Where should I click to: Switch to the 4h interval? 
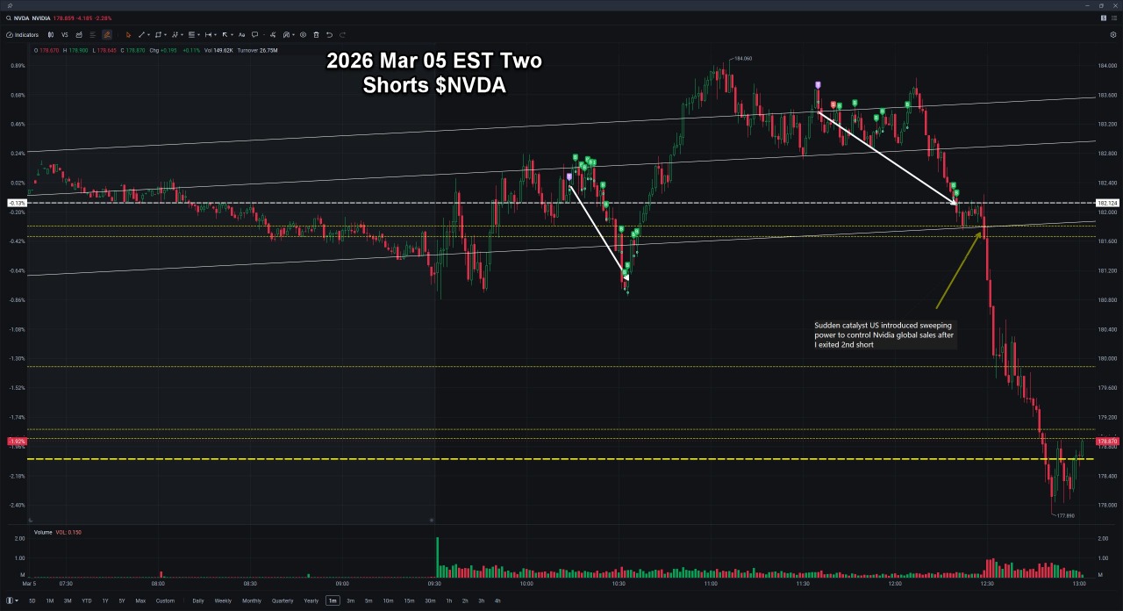point(497,600)
